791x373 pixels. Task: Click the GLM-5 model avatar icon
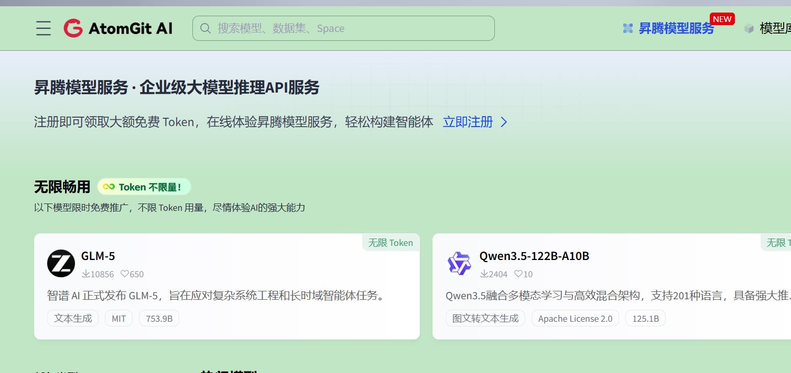[x=61, y=263]
